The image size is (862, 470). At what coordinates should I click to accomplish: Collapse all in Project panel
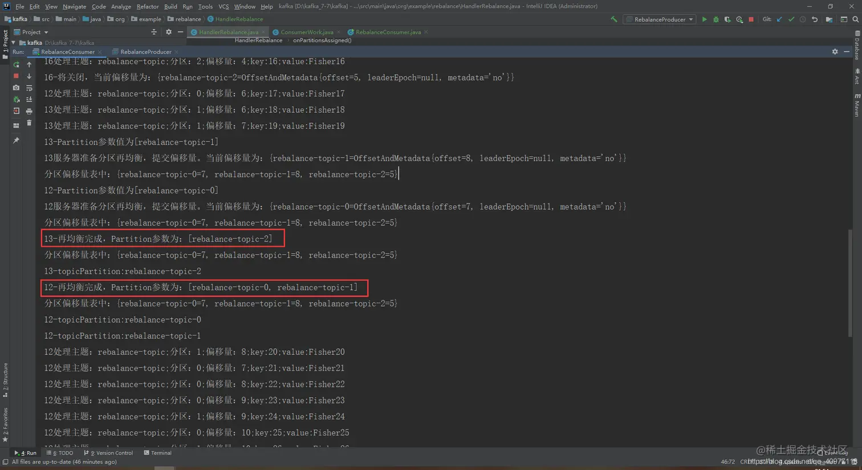(154, 32)
